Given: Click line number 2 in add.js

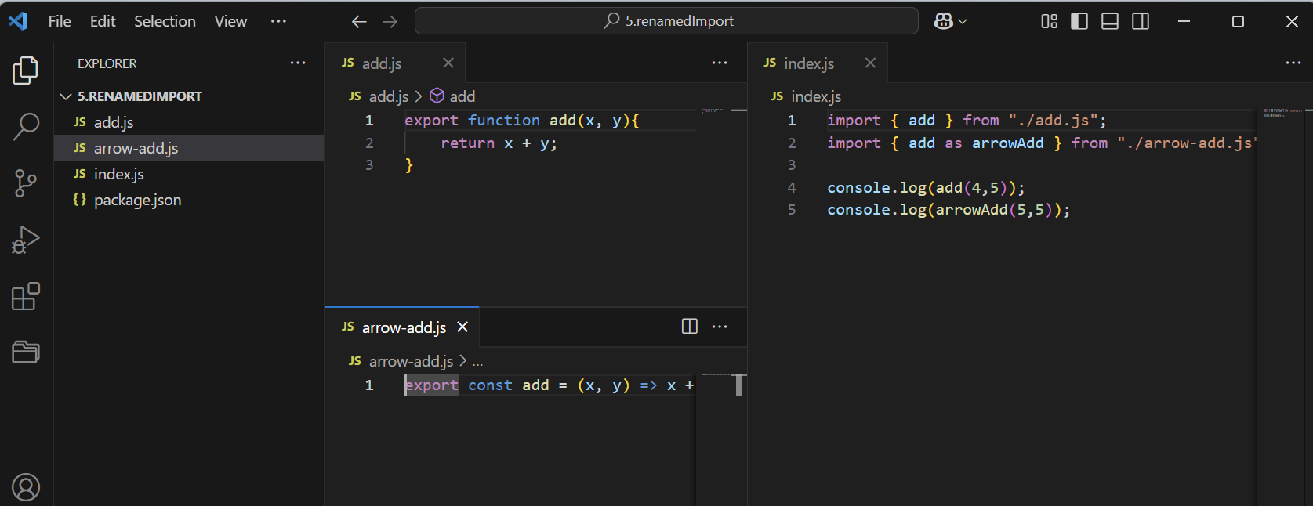Looking at the screenshot, I should click(x=369, y=143).
